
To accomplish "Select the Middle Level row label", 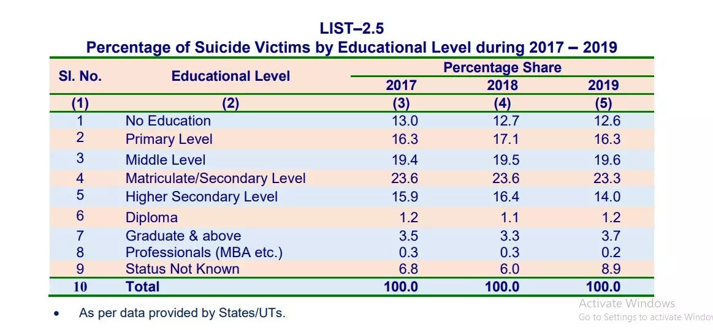I will [x=166, y=160].
